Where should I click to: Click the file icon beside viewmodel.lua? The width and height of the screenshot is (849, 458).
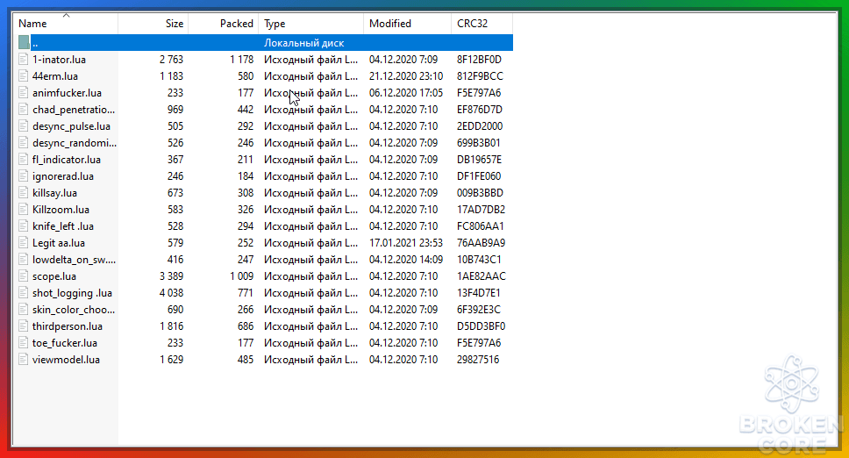[24, 360]
